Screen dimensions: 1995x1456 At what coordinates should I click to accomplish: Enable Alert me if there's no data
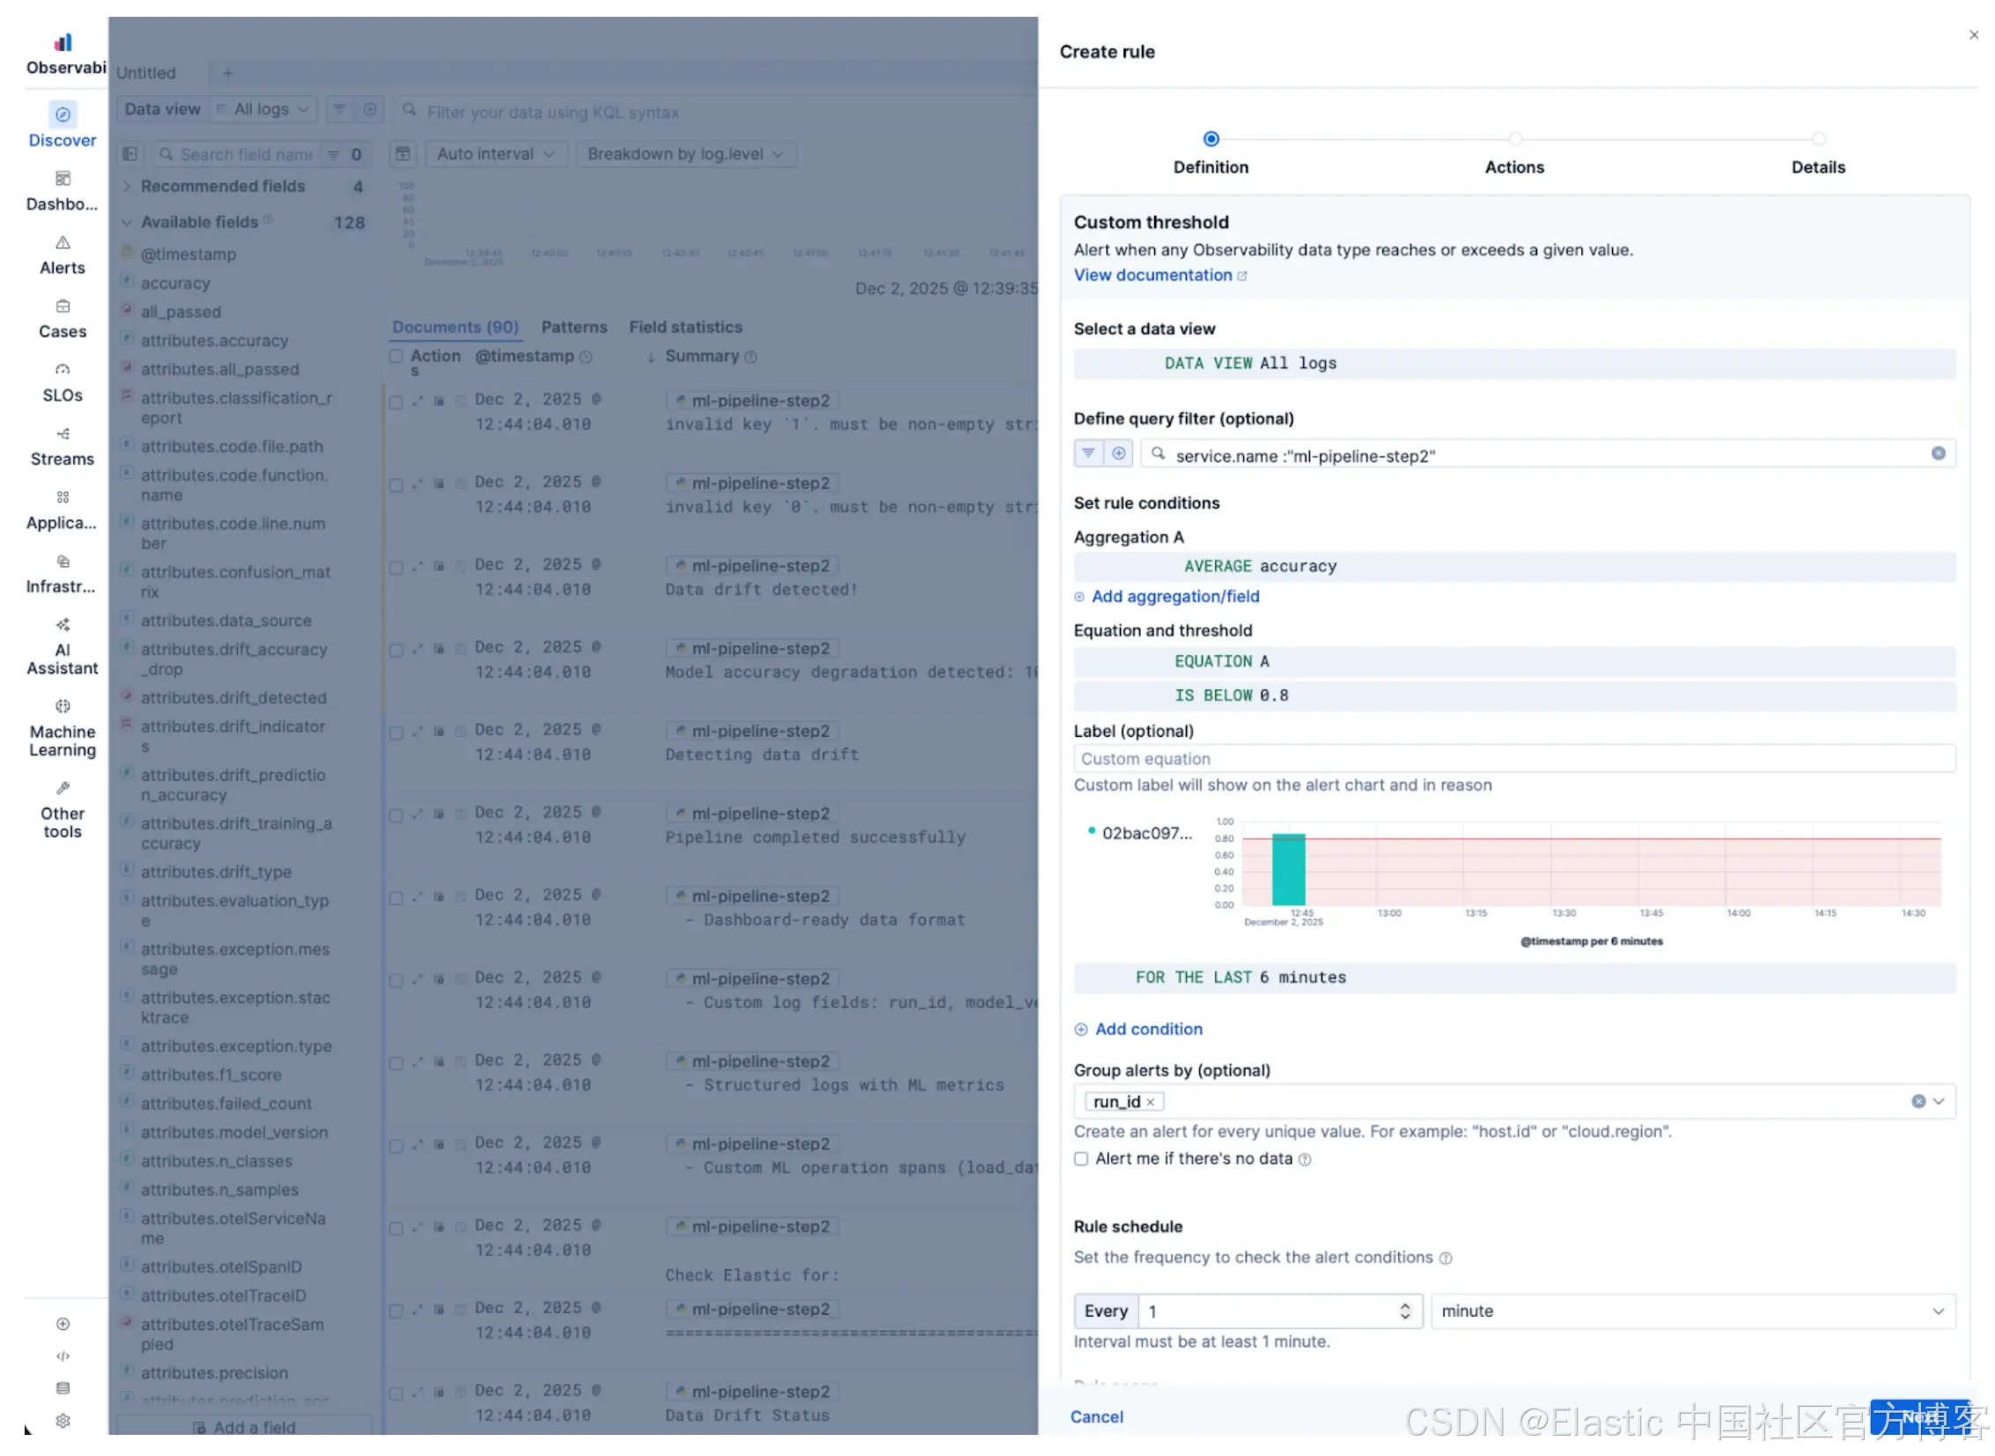point(1082,1160)
